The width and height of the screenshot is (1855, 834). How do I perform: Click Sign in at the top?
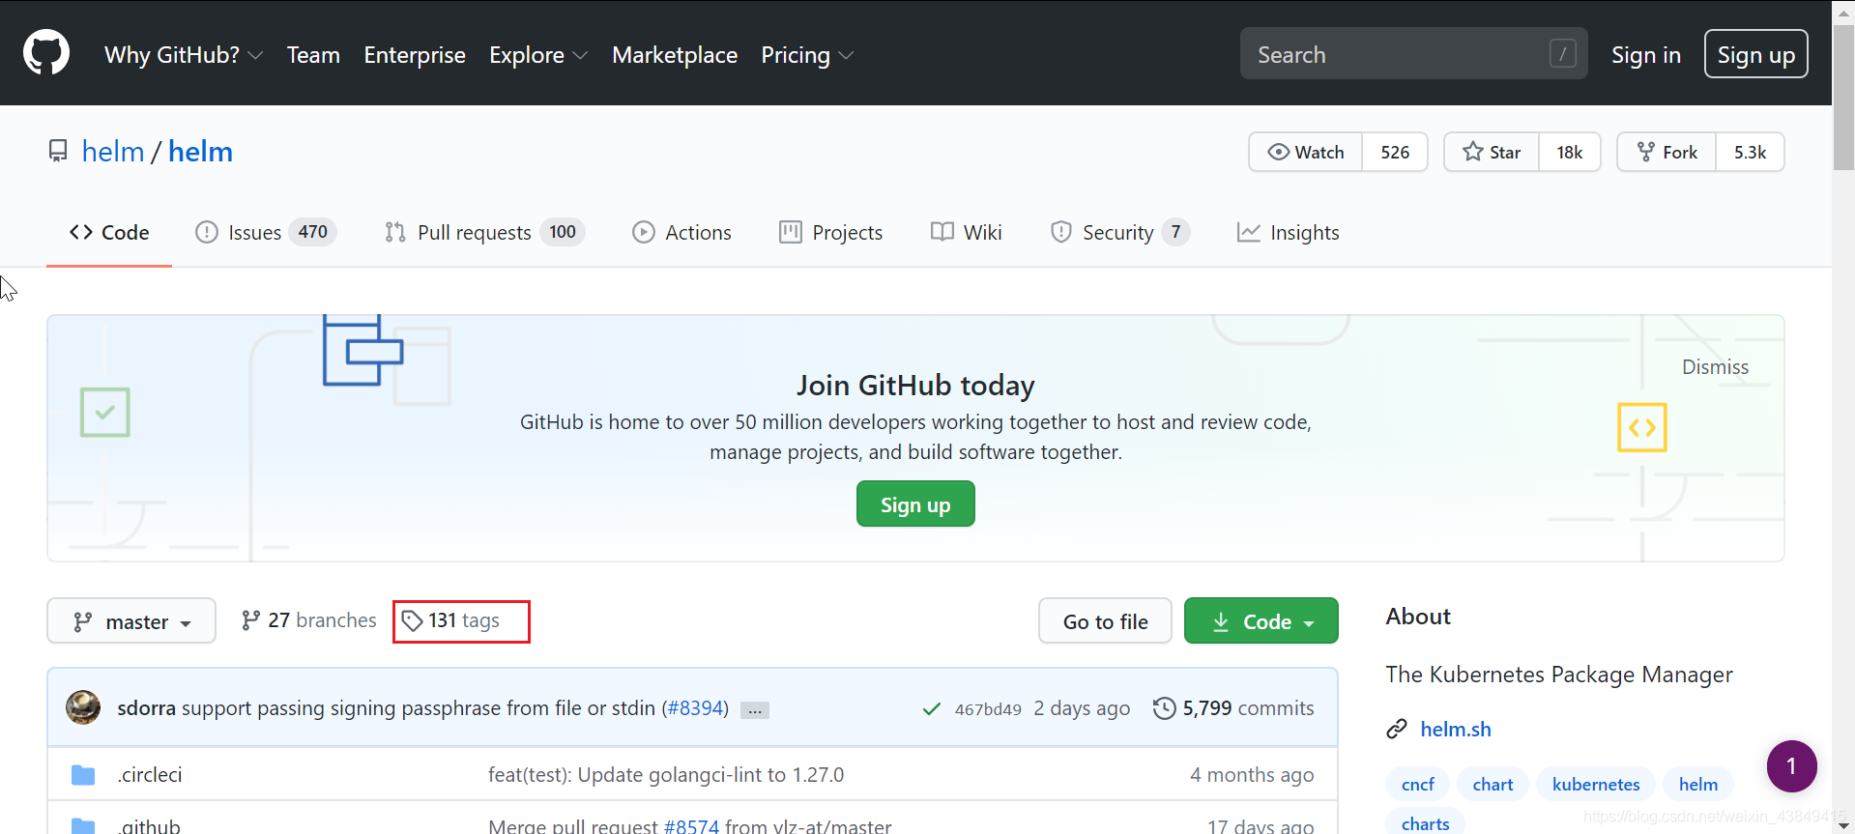click(1645, 55)
